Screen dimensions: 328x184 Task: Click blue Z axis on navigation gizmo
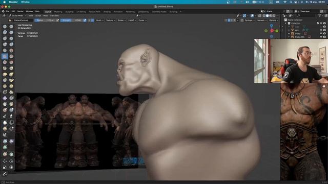[x=271, y=26]
